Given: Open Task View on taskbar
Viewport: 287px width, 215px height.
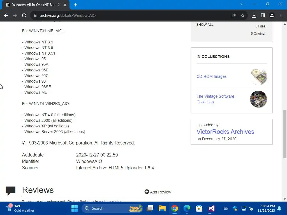Looking at the screenshot, I should tap(150, 208).
